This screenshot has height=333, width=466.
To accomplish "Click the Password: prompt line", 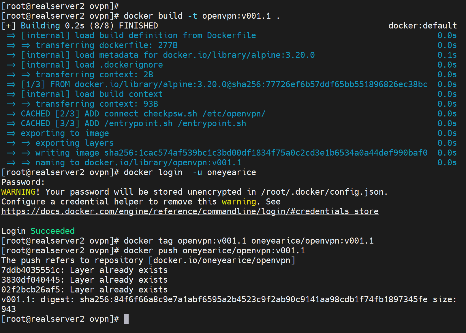I will point(23,182).
